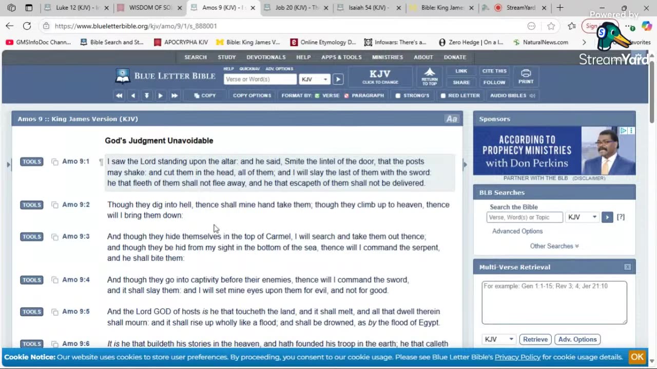This screenshot has width=657, height=369.
Task: Open a new browser tab
Action: tap(560, 8)
